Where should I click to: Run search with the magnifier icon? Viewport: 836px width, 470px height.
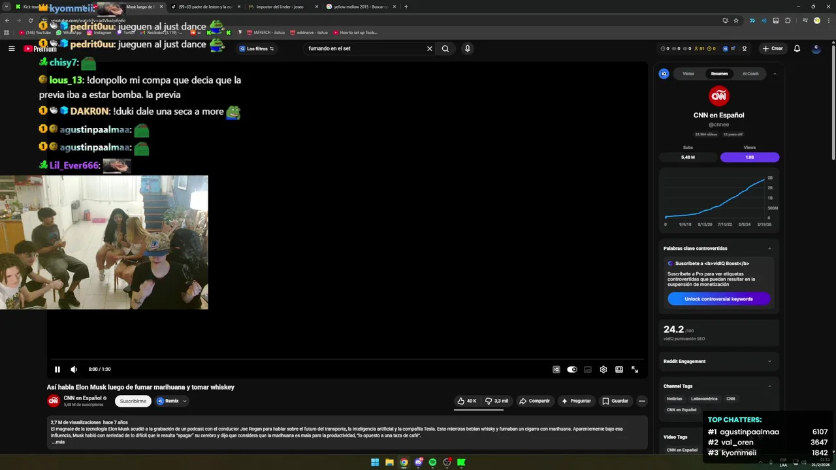pyautogui.click(x=445, y=48)
